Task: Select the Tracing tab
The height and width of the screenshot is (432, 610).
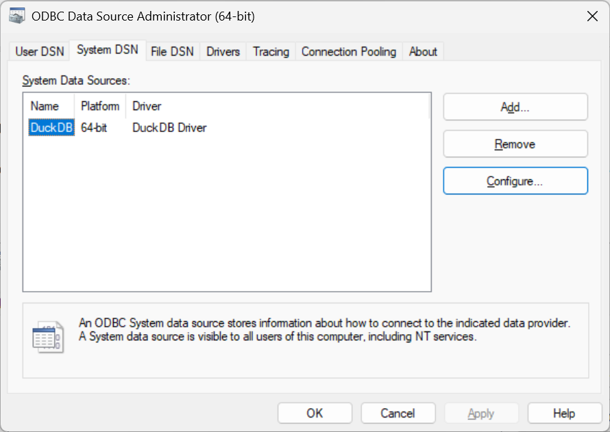Action: click(x=270, y=51)
